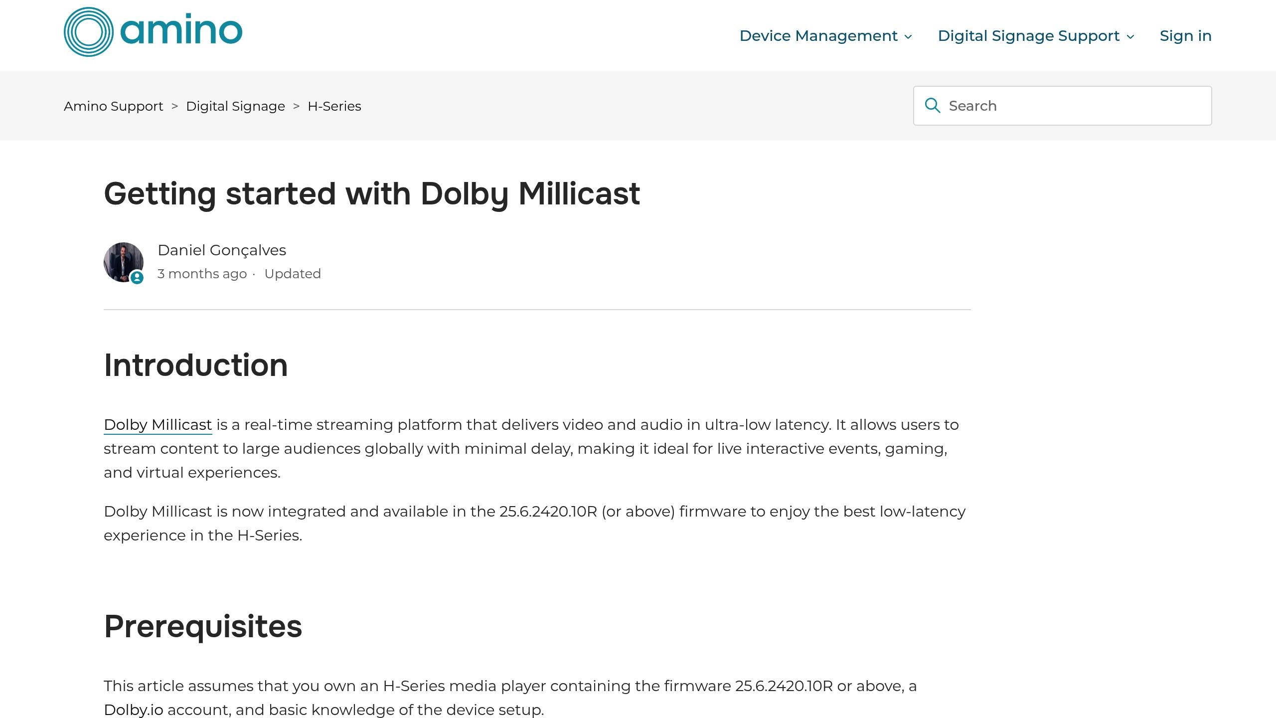
Task: Open the Amino logo home link
Action: 153,32
